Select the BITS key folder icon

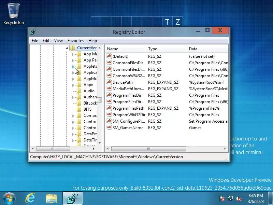click(x=79, y=109)
